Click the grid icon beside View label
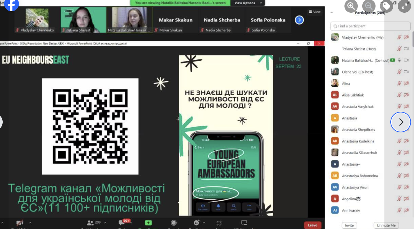 point(310,12)
